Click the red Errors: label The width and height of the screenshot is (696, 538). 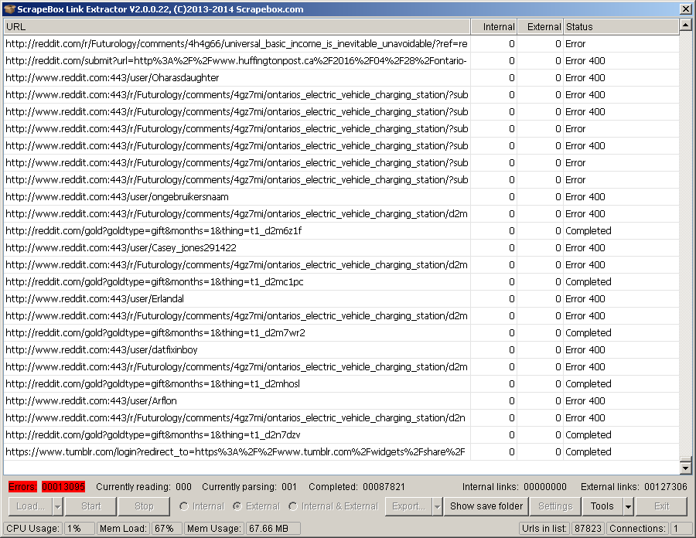(x=22, y=486)
